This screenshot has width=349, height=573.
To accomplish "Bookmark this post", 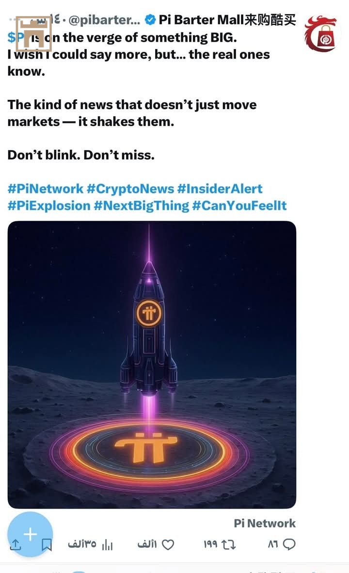I will click(47, 544).
